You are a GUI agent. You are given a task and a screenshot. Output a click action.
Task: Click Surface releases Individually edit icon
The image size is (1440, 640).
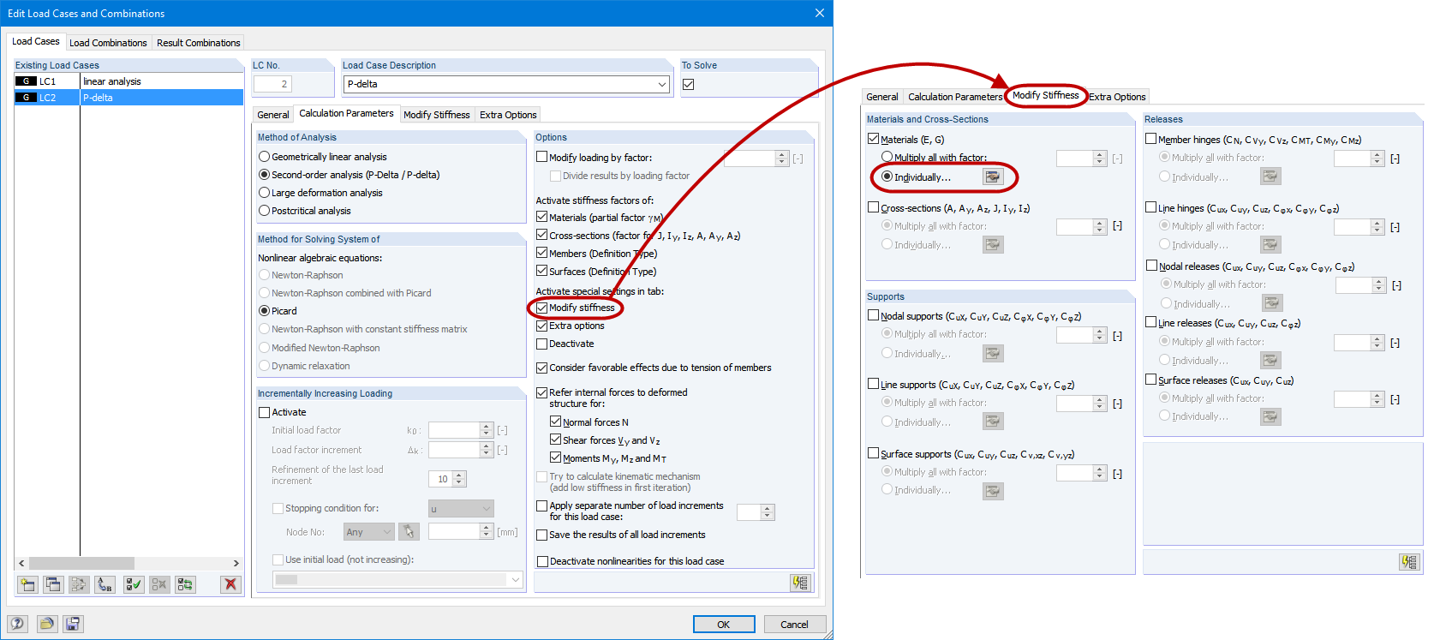[x=1270, y=416]
